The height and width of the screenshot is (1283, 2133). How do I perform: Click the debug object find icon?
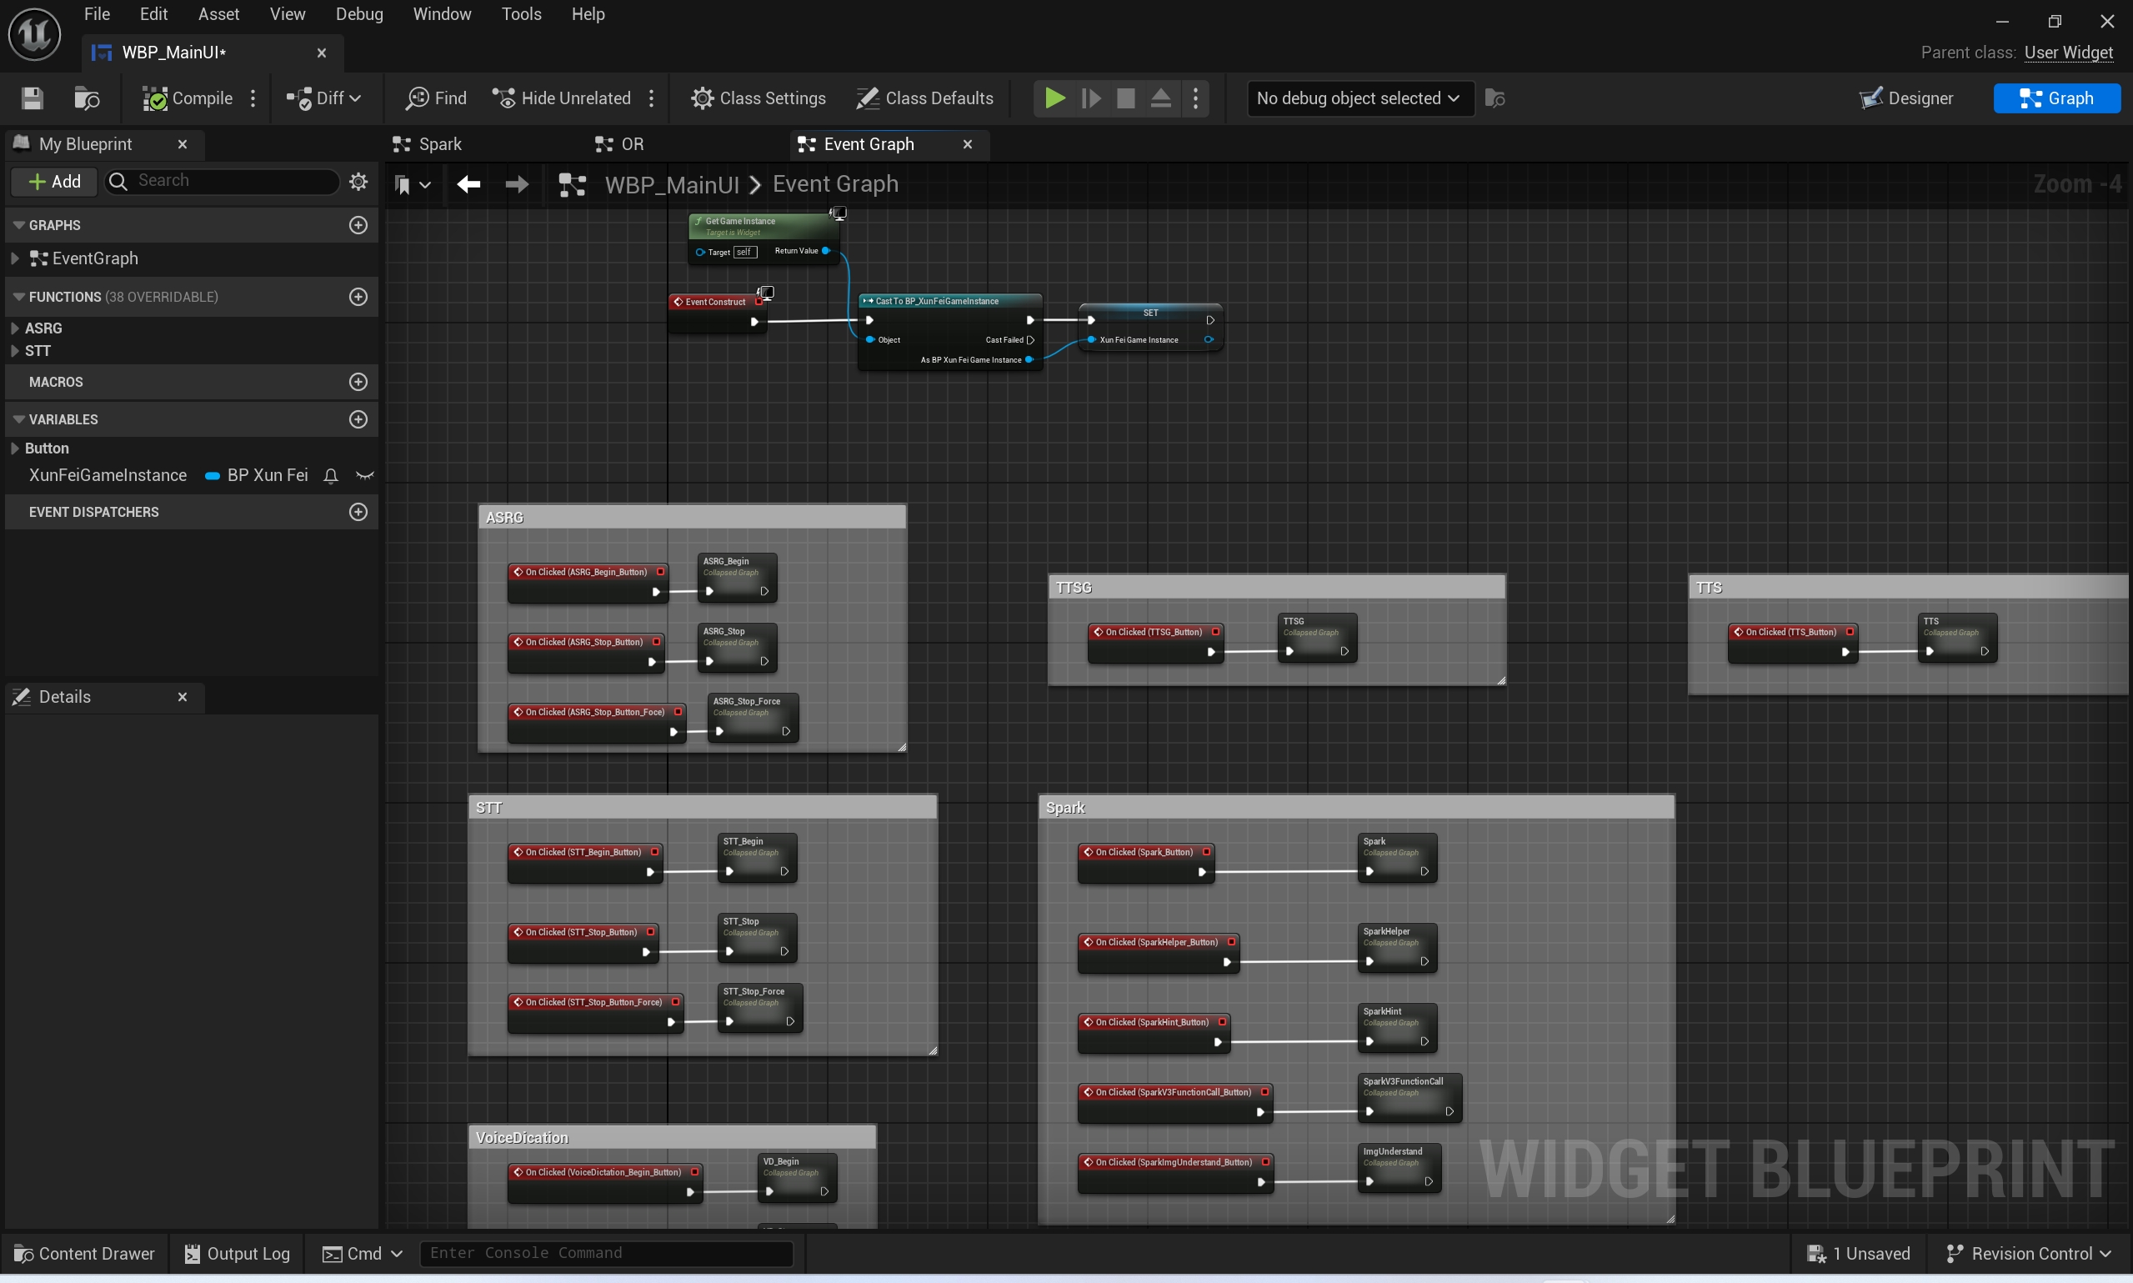coord(1495,98)
